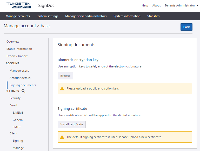This screenshot has height=151, width=200.
Task: Open the Manage accounts tab
Action: [18, 16]
